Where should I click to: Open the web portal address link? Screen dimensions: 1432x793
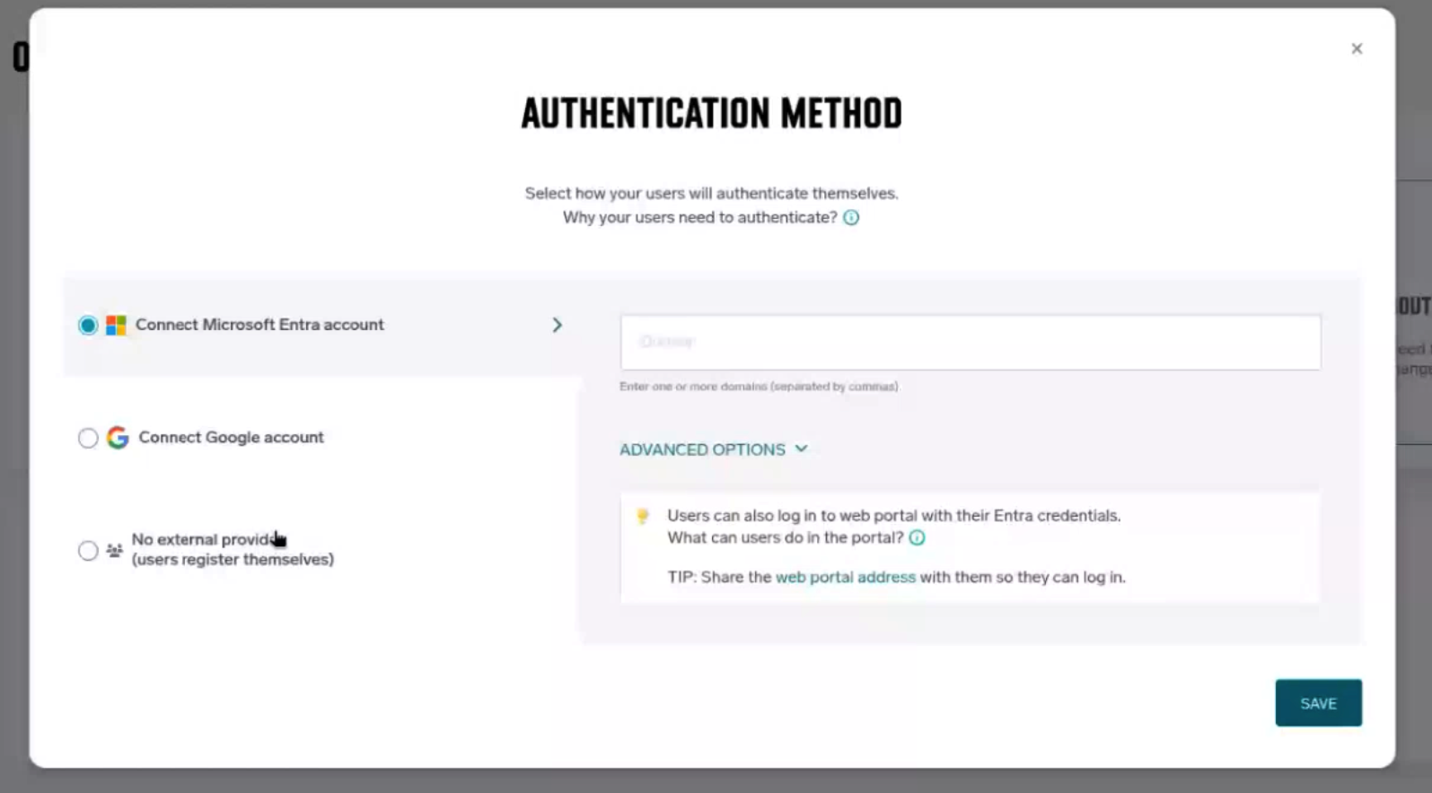tap(845, 577)
